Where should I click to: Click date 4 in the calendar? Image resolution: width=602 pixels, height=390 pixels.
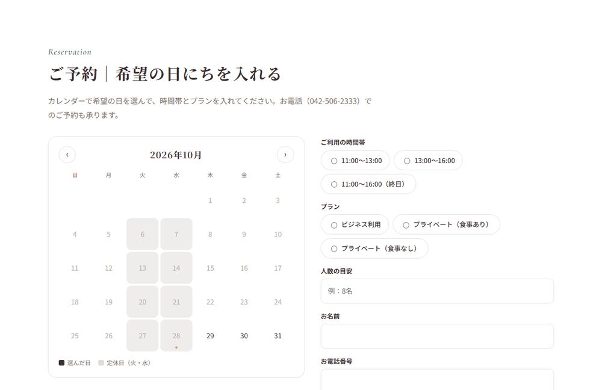pyautogui.click(x=75, y=234)
